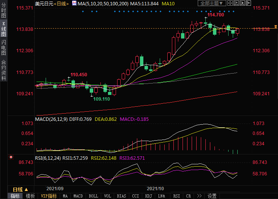Open 设置 settings button
Viewport: 278px width, 199px height.
[x=212, y=196]
